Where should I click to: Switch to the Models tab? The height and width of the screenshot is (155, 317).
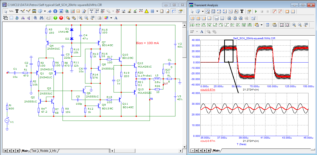click(44, 151)
